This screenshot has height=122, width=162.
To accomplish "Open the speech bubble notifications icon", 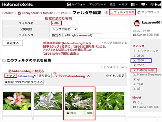I will [143, 4].
